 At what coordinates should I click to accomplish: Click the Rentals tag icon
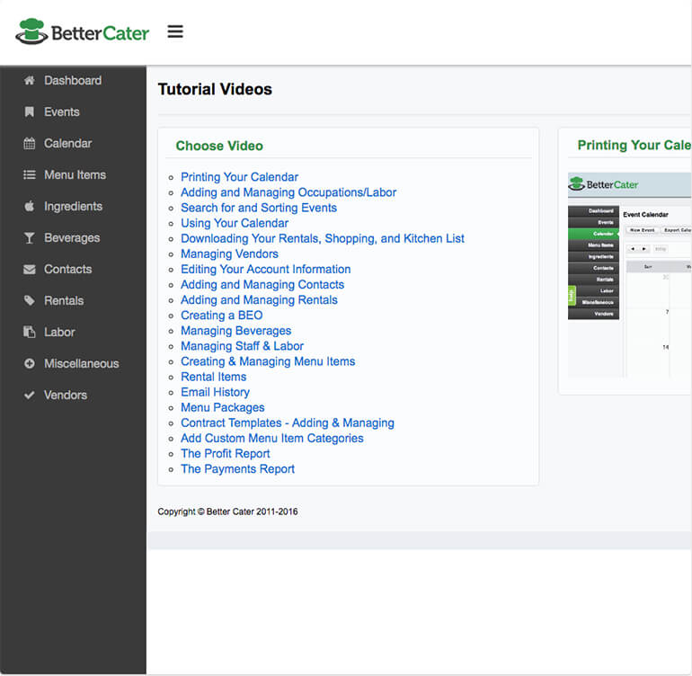tap(29, 300)
